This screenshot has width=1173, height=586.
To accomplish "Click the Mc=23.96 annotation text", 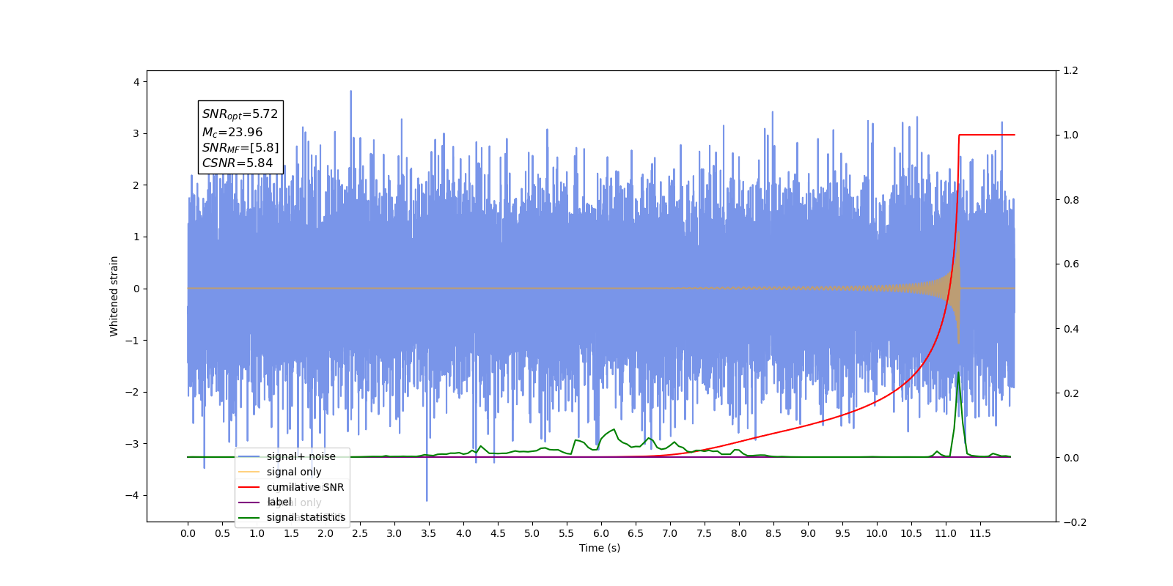I will coord(232,133).
